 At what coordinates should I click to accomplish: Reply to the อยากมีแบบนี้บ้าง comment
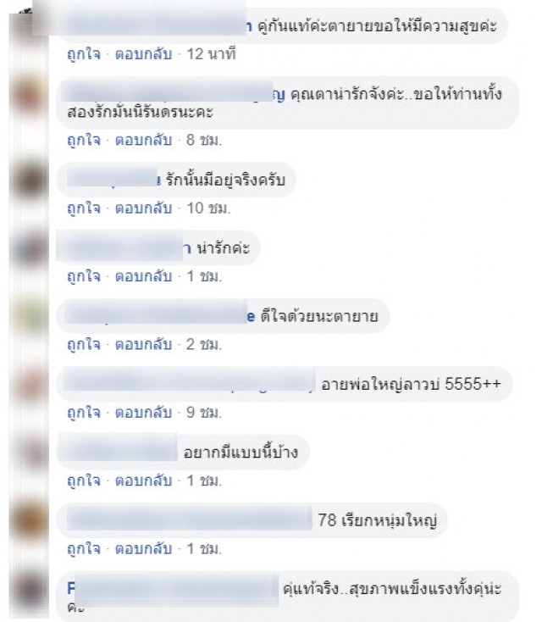click(143, 480)
